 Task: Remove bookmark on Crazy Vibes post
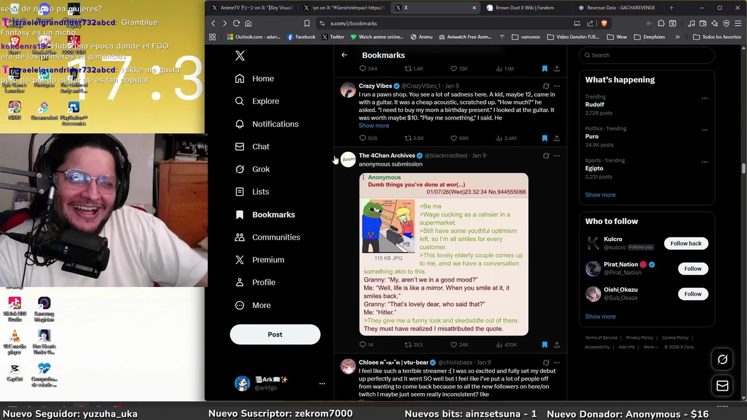pyautogui.click(x=544, y=138)
